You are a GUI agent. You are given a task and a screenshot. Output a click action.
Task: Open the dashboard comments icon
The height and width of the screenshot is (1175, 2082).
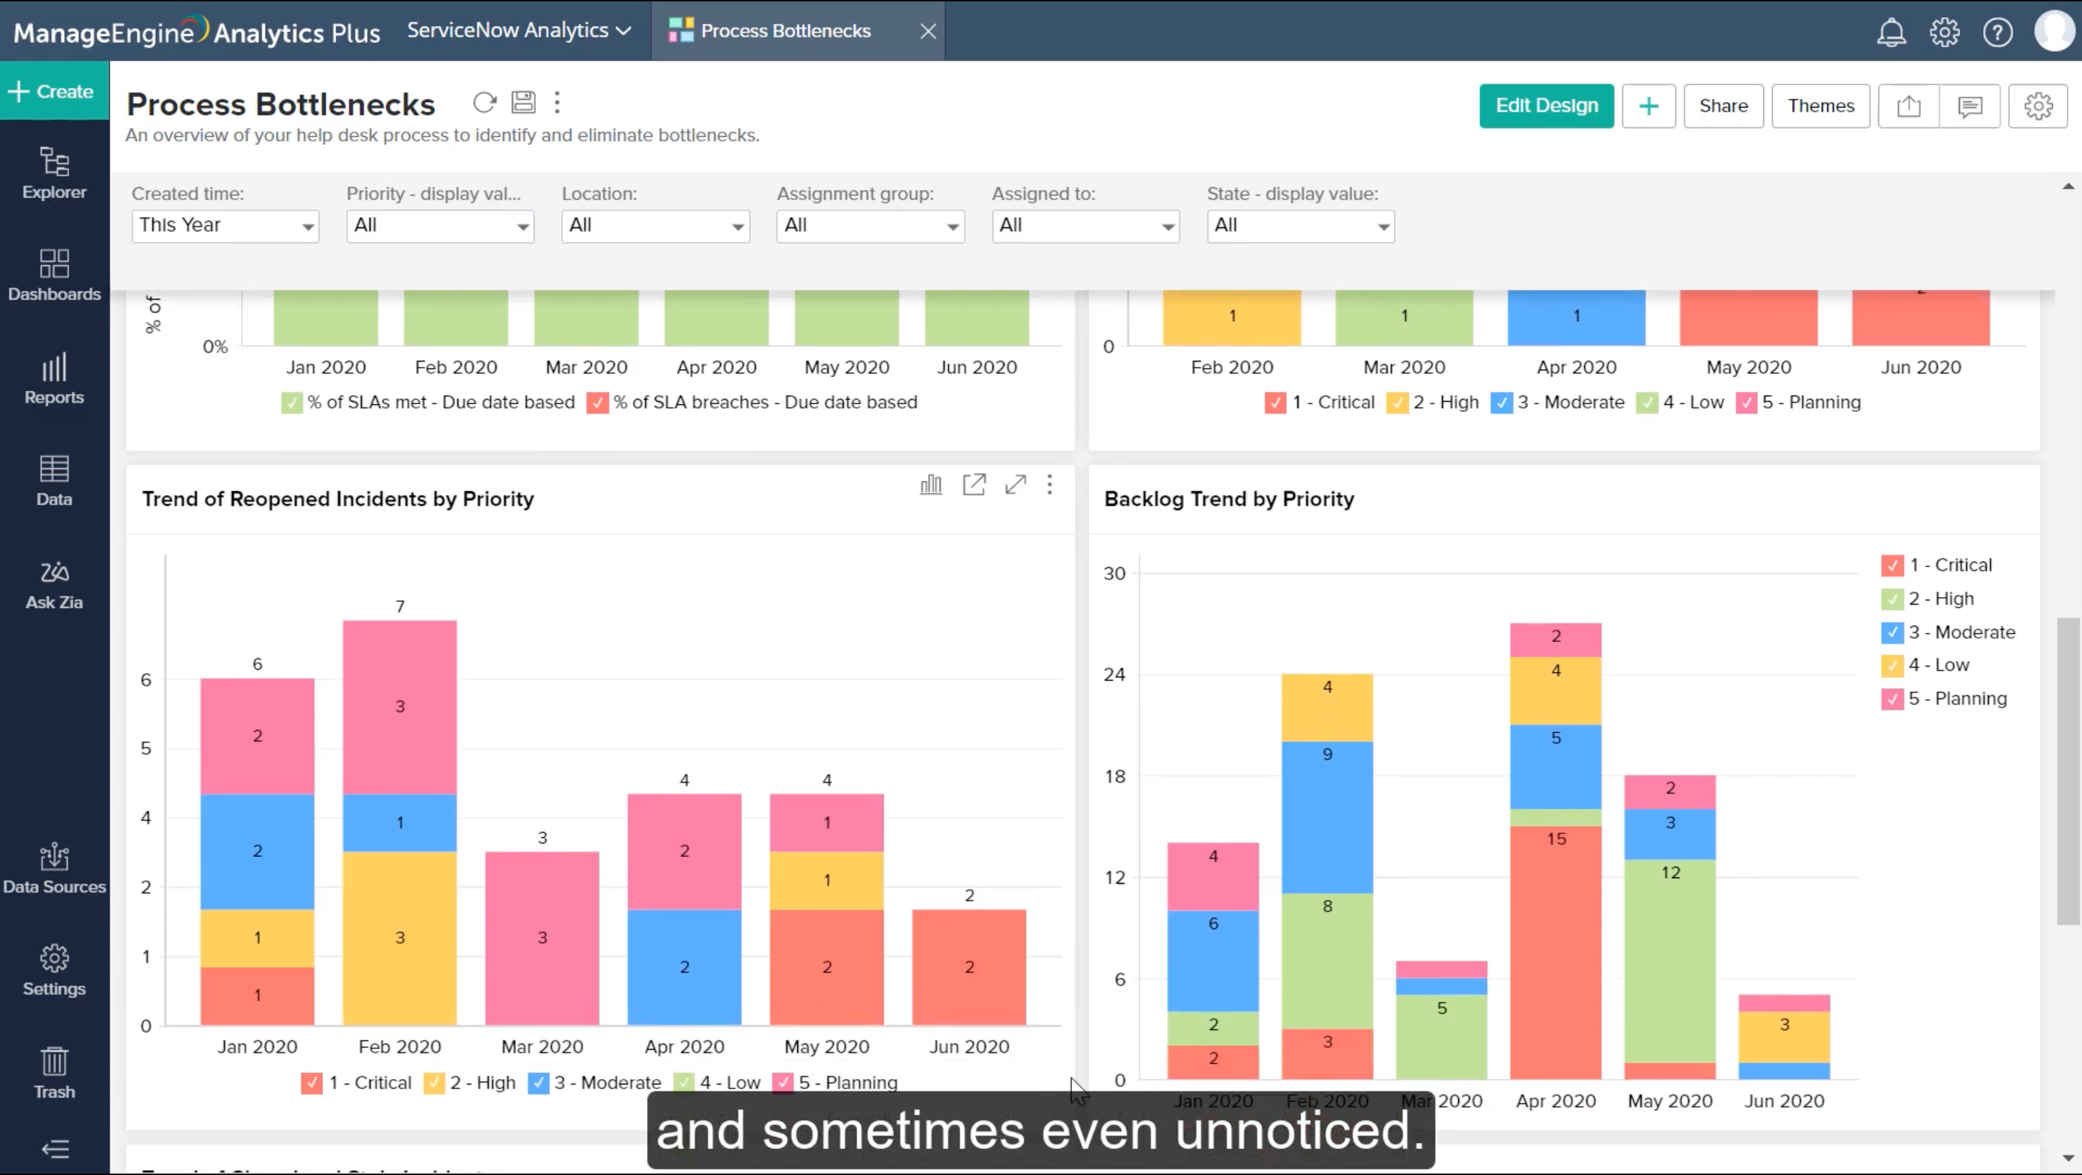pyautogui.click(x=1970, y=106)
